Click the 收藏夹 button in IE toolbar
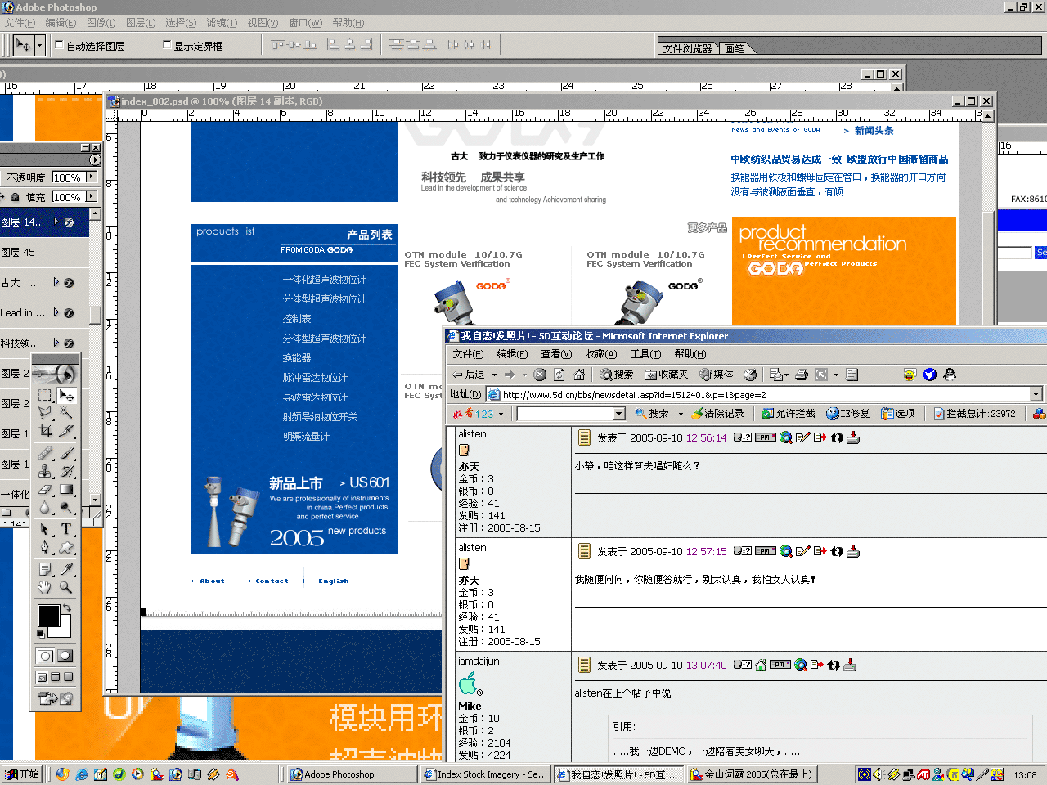Viewport: 1047px width, 785px height. pos(667,375)
